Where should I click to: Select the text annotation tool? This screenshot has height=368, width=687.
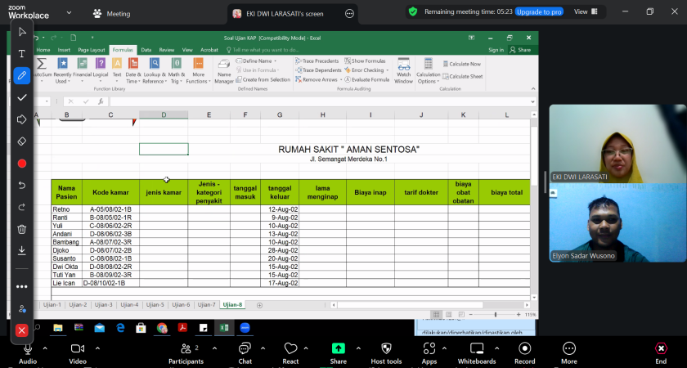(x=22, y=54)
